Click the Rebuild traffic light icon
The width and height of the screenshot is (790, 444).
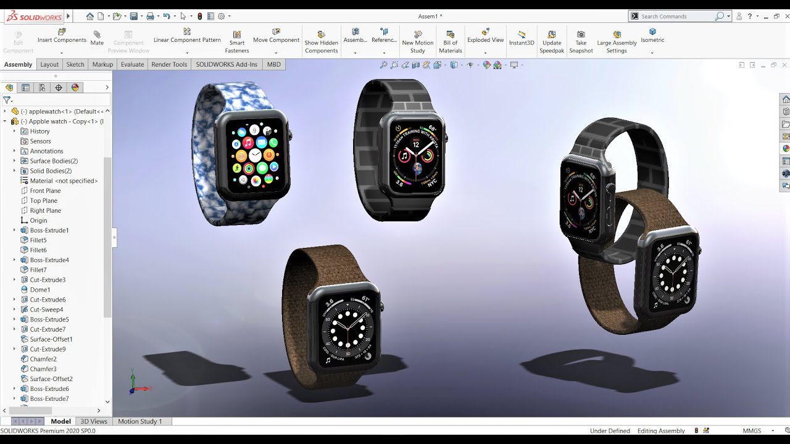200,17
